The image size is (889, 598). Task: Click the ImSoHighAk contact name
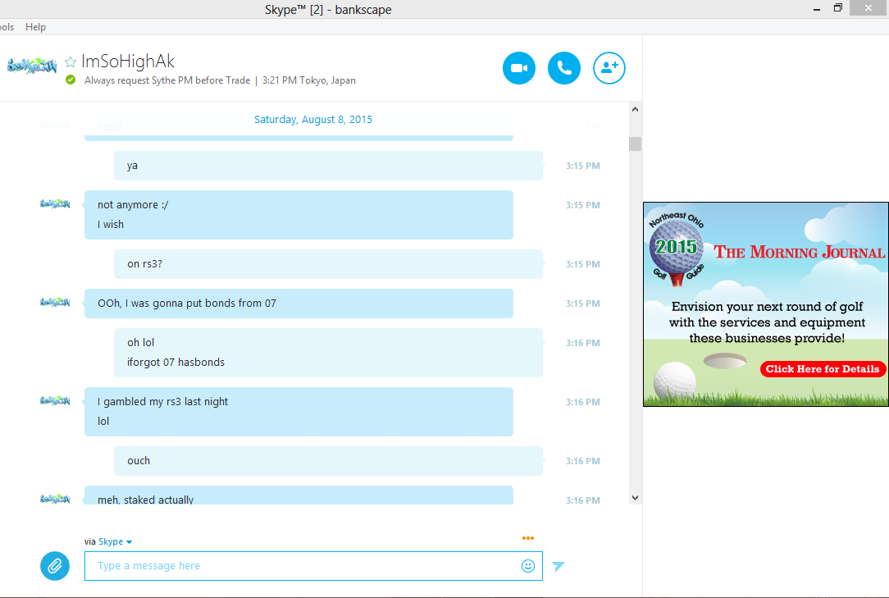128,62
